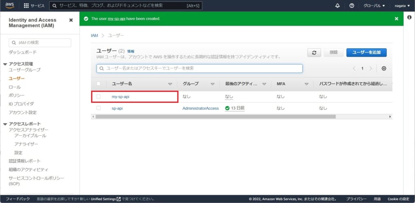Open the info panel icon
The width and height of the screenshot is (415, 203).
409,17
